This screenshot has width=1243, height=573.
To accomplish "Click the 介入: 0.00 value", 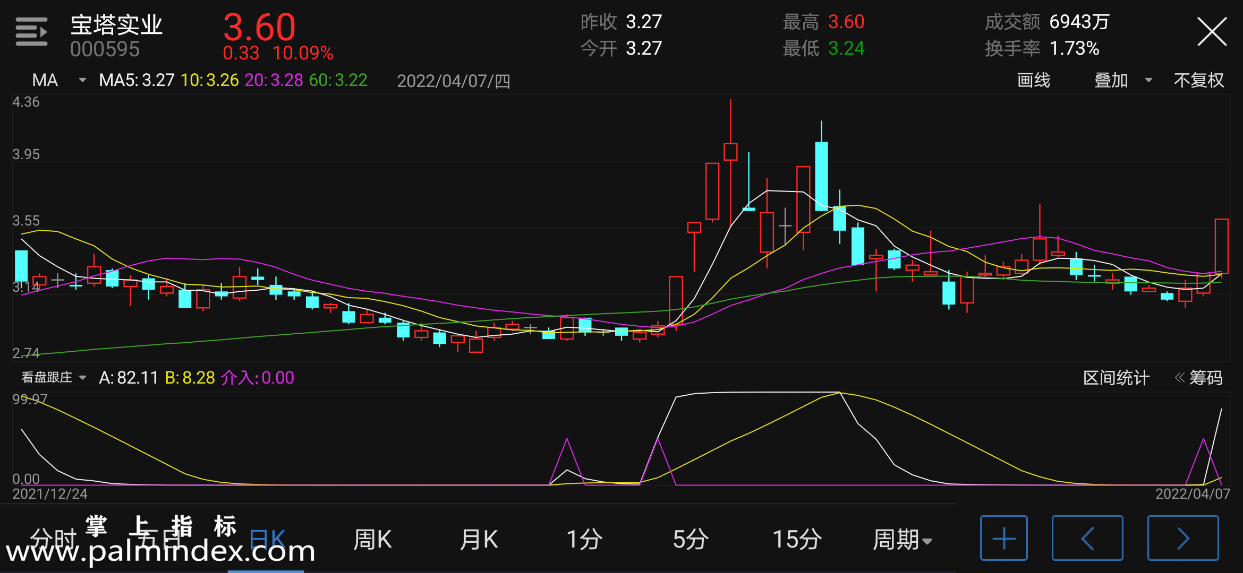I will point(257,378).
